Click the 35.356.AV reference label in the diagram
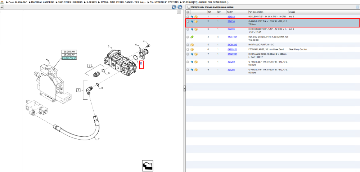The height and width of the screenshot is (172, 360). click(69, 55)
